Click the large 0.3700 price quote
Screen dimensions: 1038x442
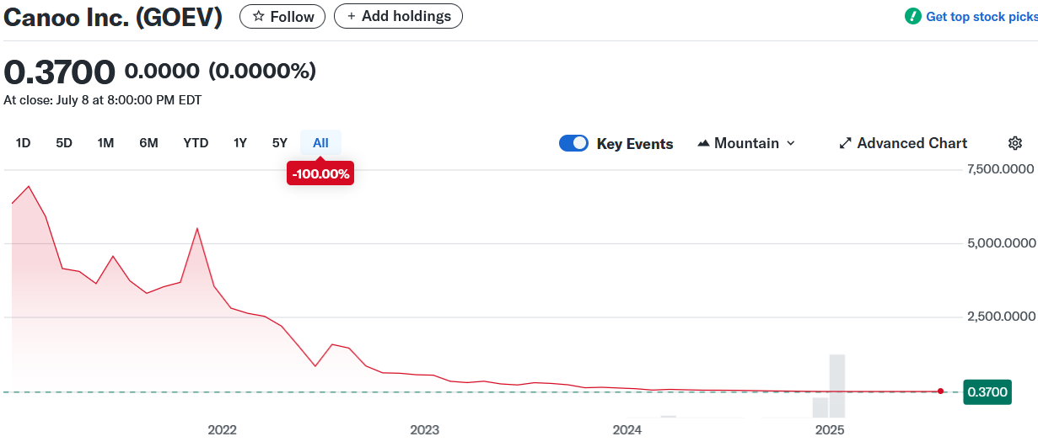[59, 72]
